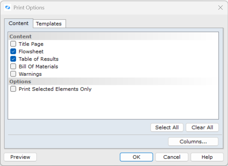Enable the Title Page checkbox
Image resolution: width=228 pixels, height=166 pixels.
click(x=13, y=44)
